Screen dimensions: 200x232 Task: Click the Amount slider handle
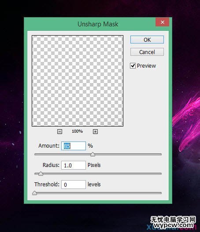[93, 154]
